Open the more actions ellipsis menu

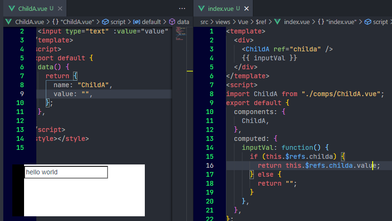[182, 8]
